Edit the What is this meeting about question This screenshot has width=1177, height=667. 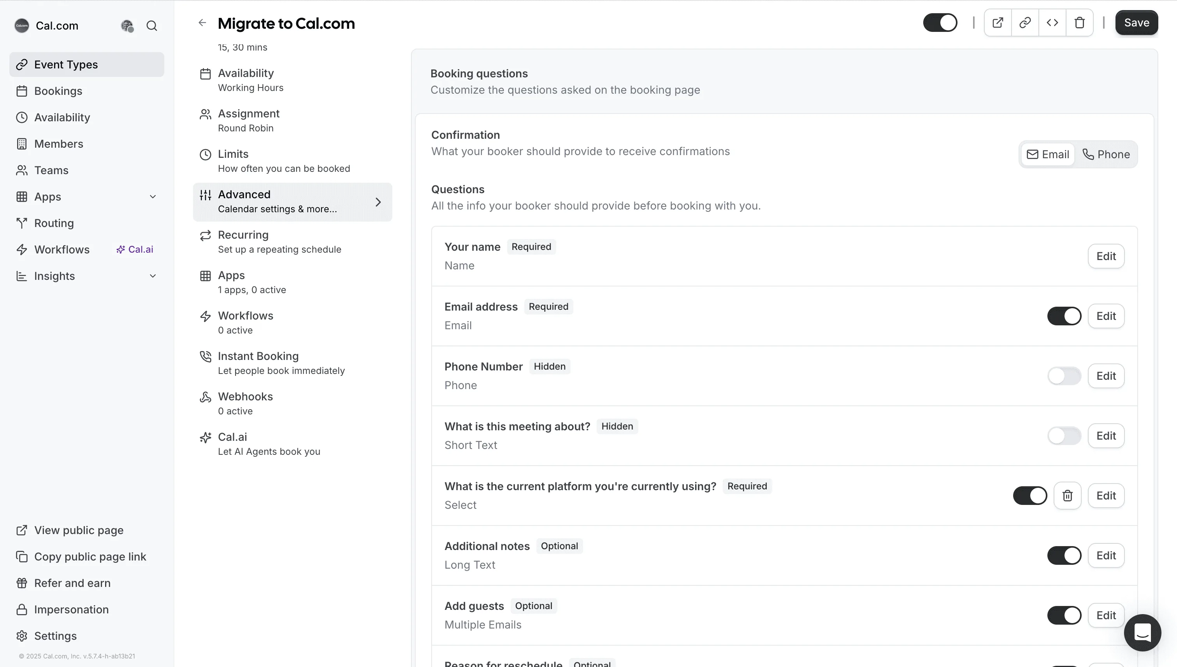[x=1106, y=436]
